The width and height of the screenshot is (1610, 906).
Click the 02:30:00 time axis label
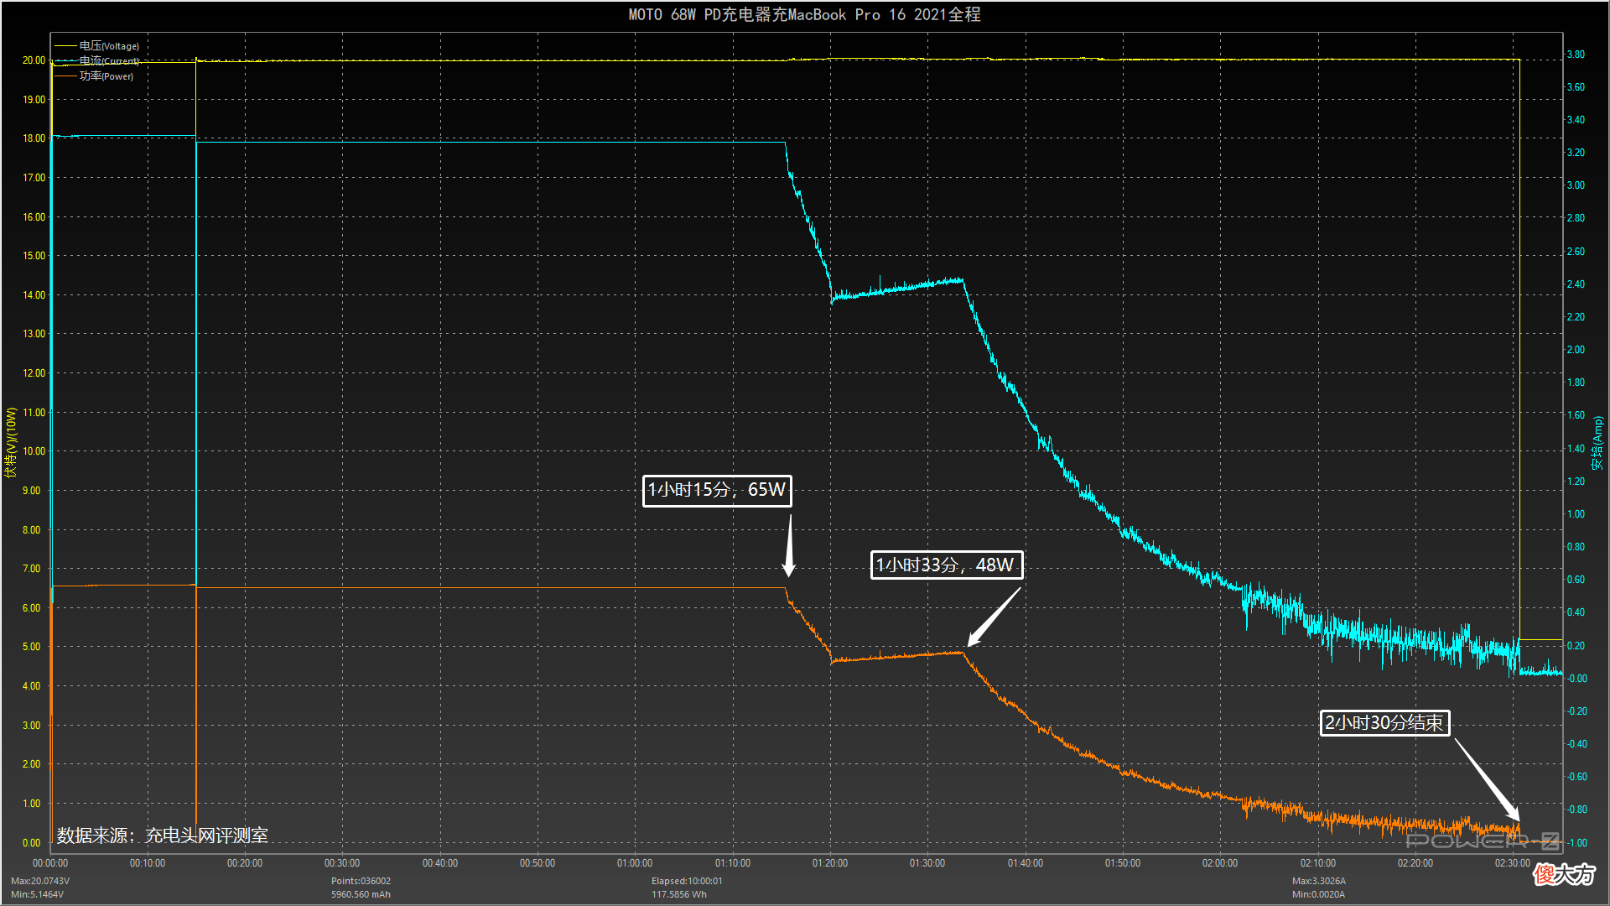[x=1513, y=863]
